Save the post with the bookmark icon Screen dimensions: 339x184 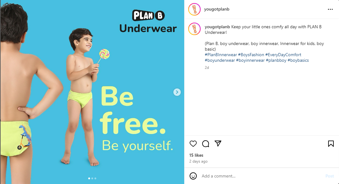pyautogui.click(x=331, y=144)
